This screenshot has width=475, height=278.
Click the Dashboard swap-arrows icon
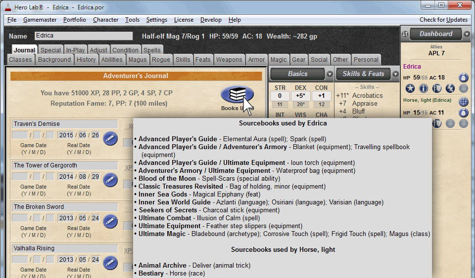point(405,34)
